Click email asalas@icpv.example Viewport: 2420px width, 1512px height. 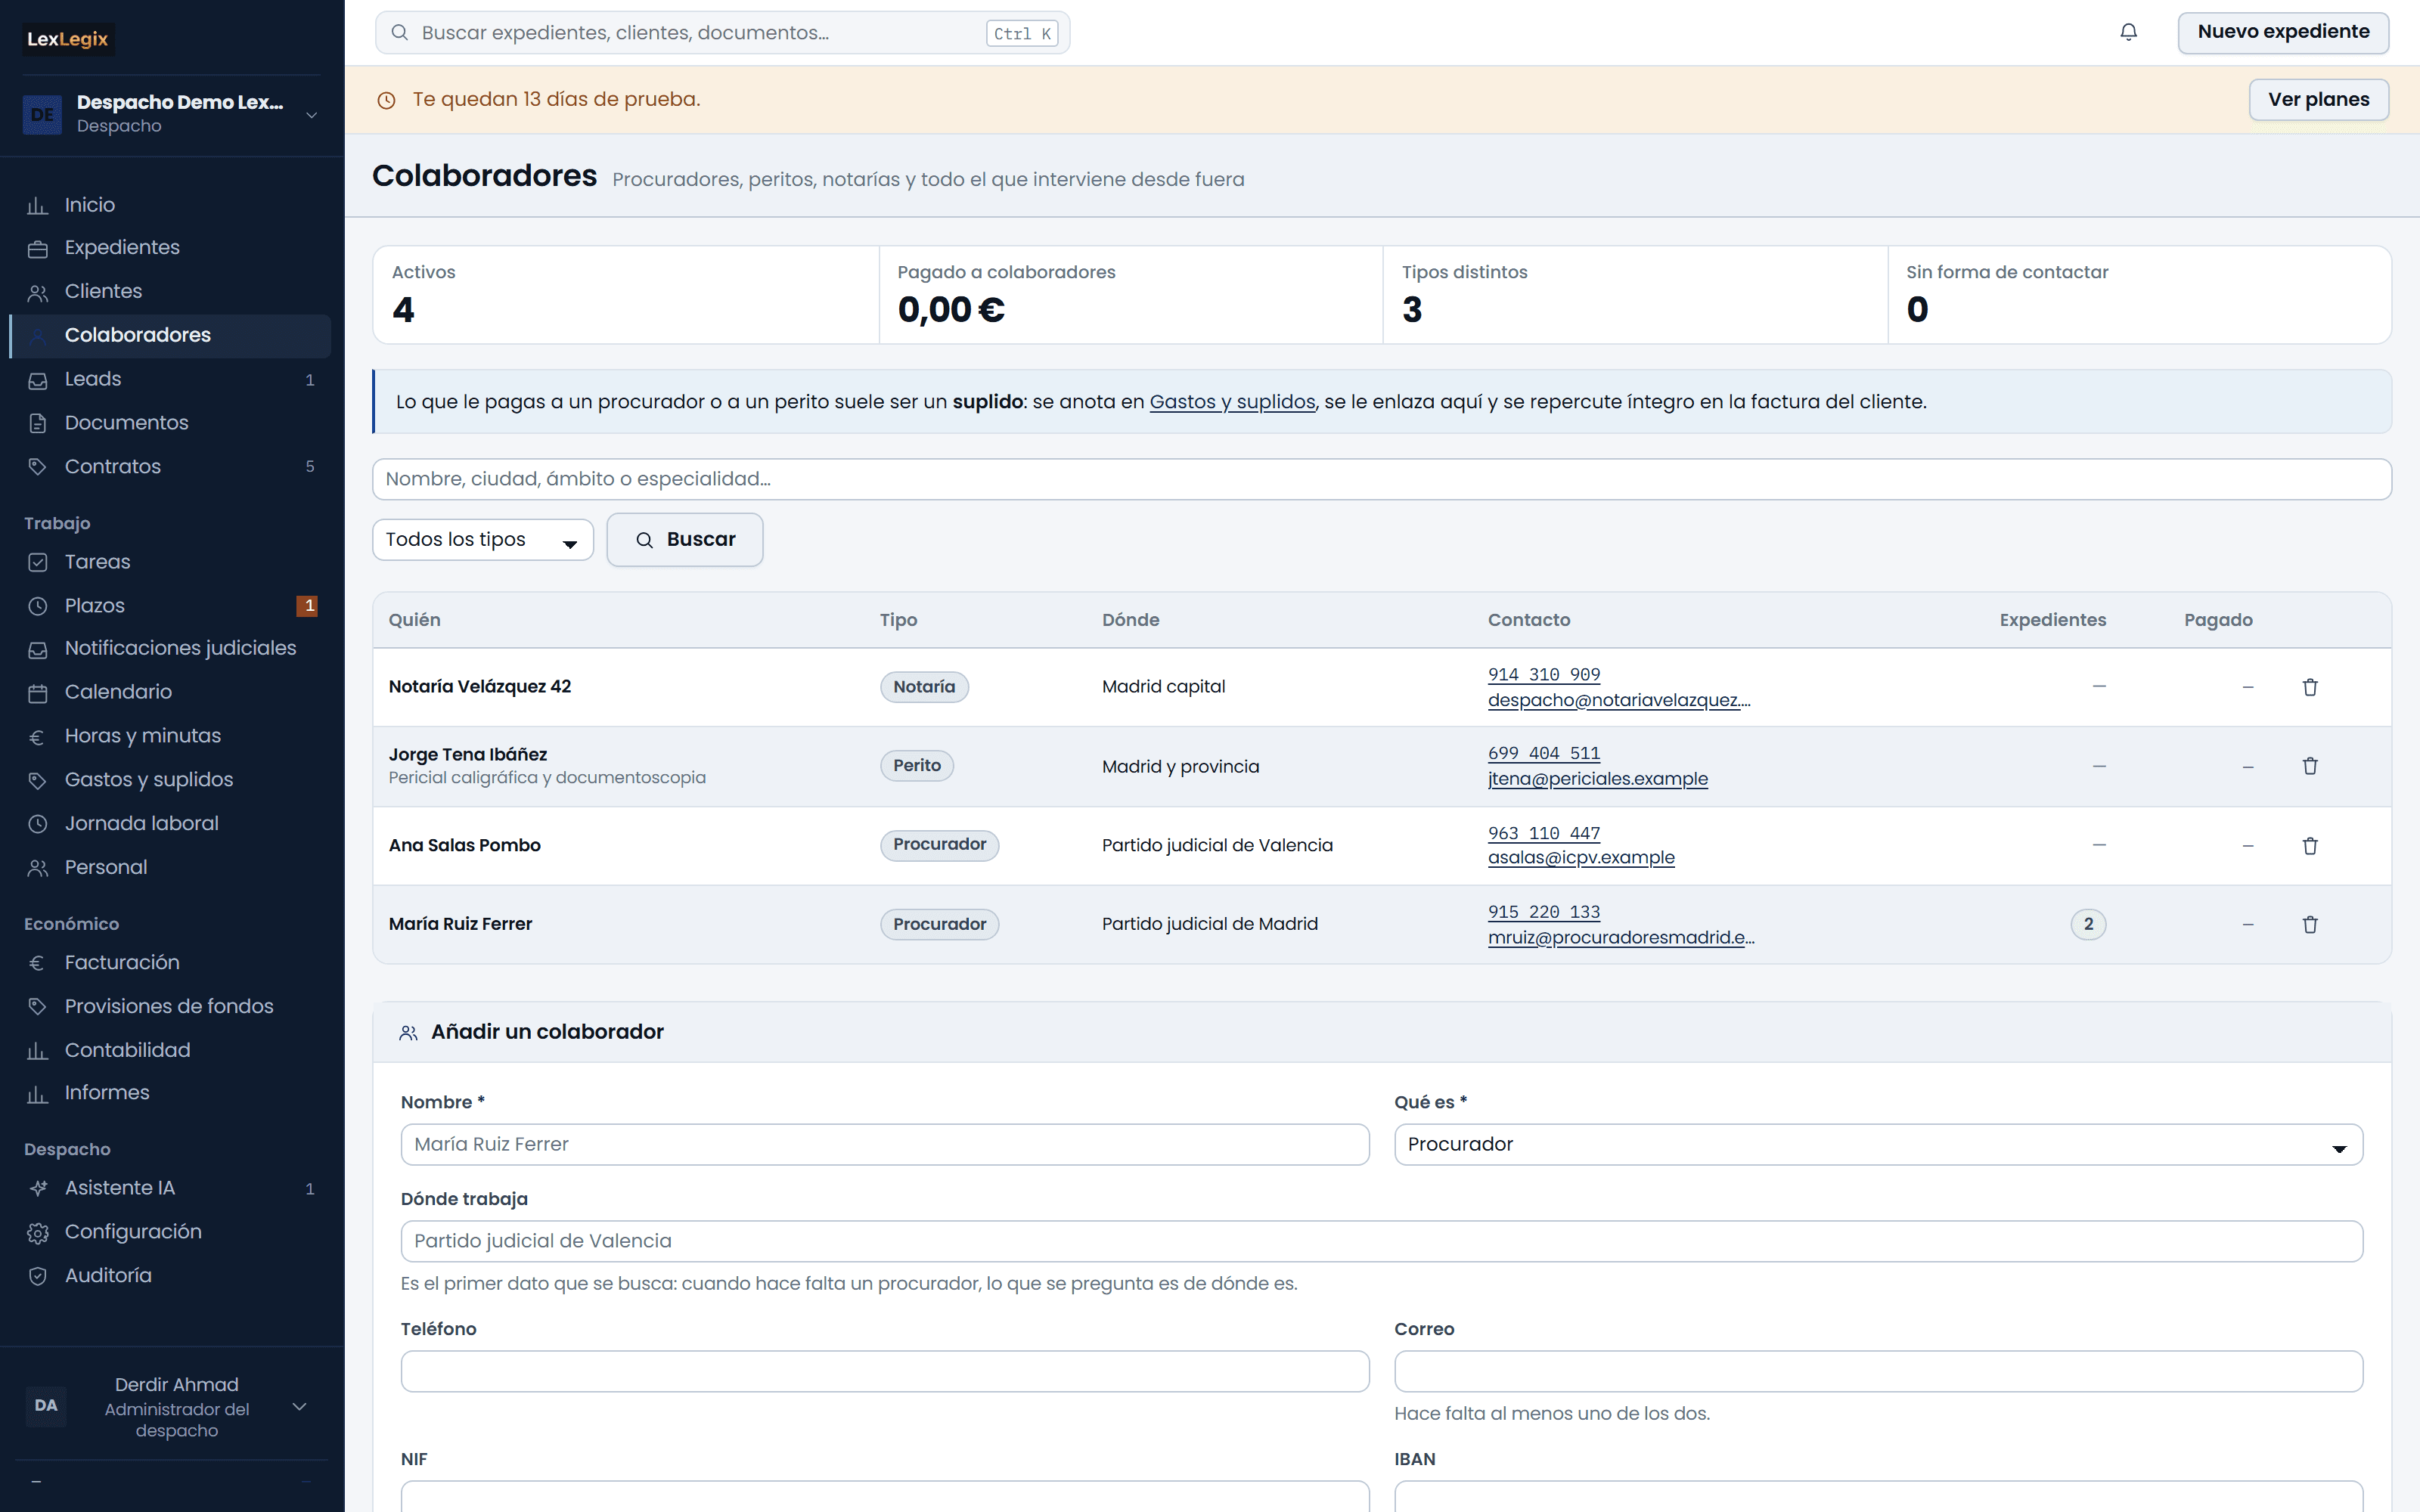[x=1581, y=858]
